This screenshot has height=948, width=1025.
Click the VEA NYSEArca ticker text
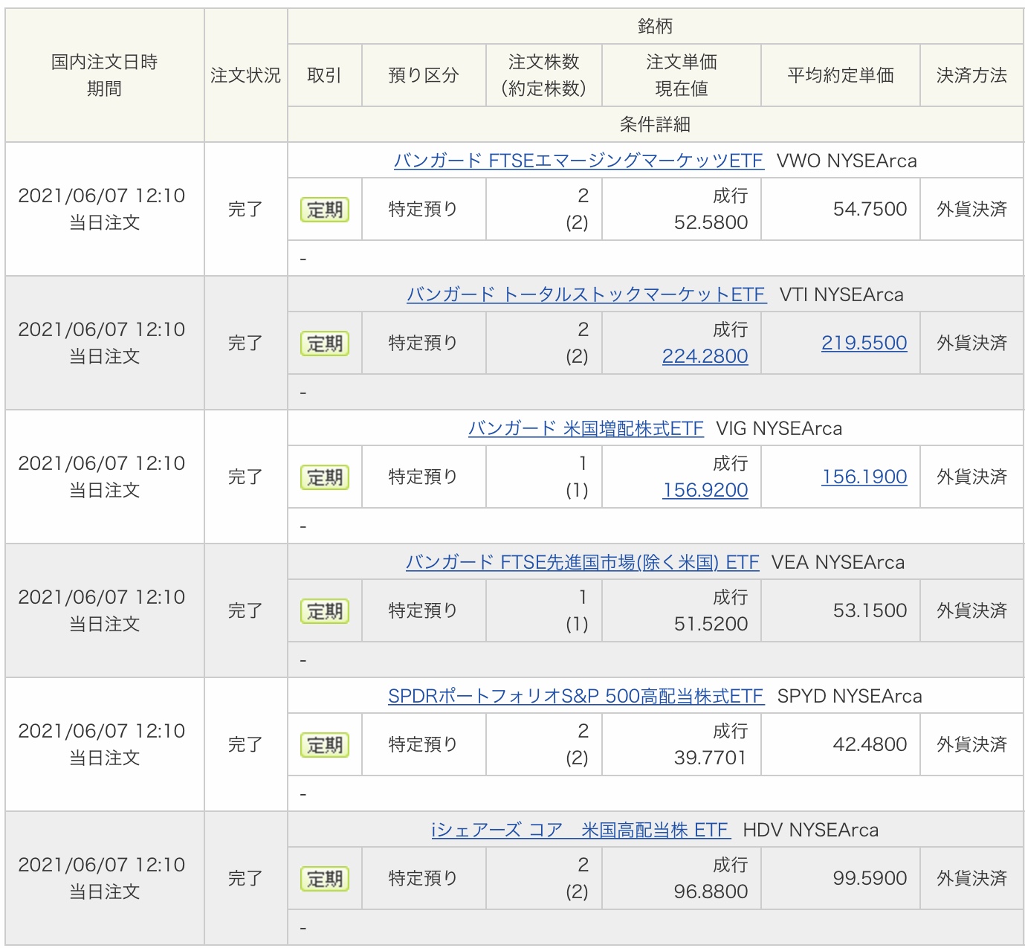tap(838, 562)
